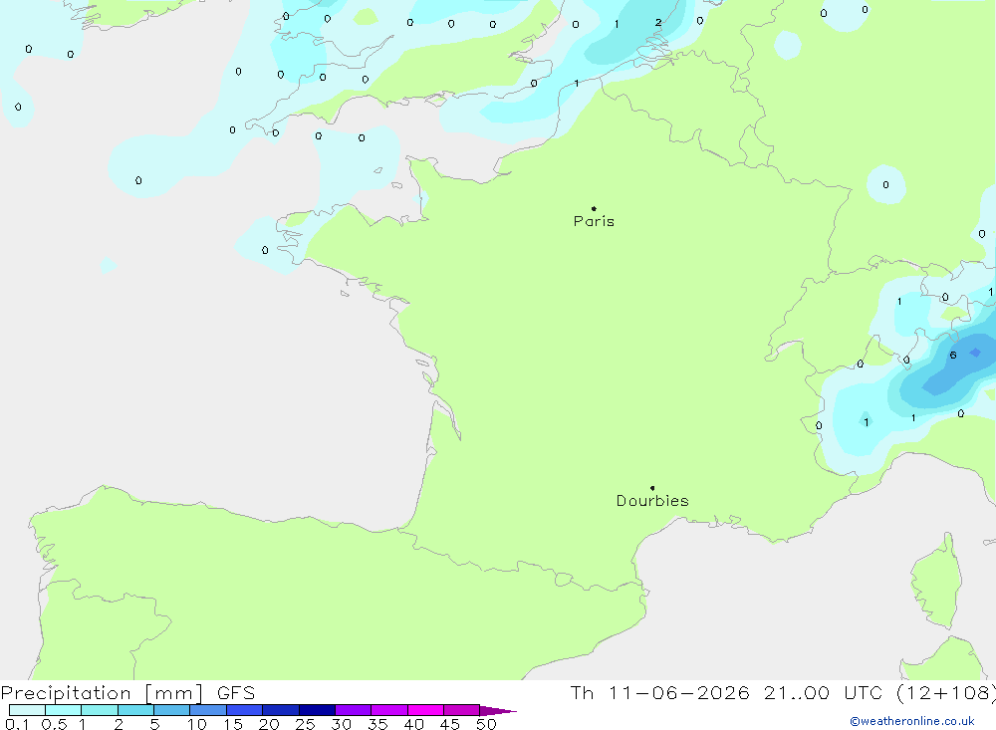Click the 'Precipitation [mm]' title text
The height and width of the screenshot is (730, 996).
102,693
